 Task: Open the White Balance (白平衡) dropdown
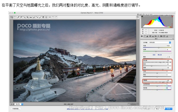(x=160, y=42)
